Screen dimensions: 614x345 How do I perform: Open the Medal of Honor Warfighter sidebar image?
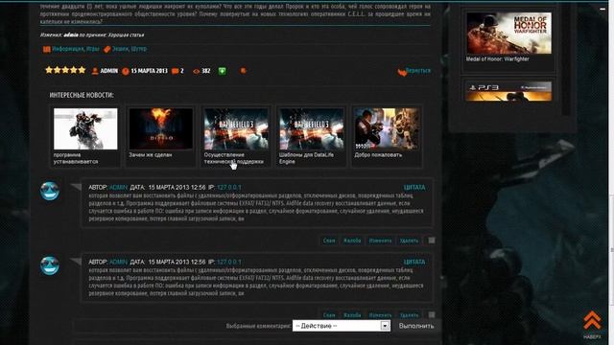508,34
